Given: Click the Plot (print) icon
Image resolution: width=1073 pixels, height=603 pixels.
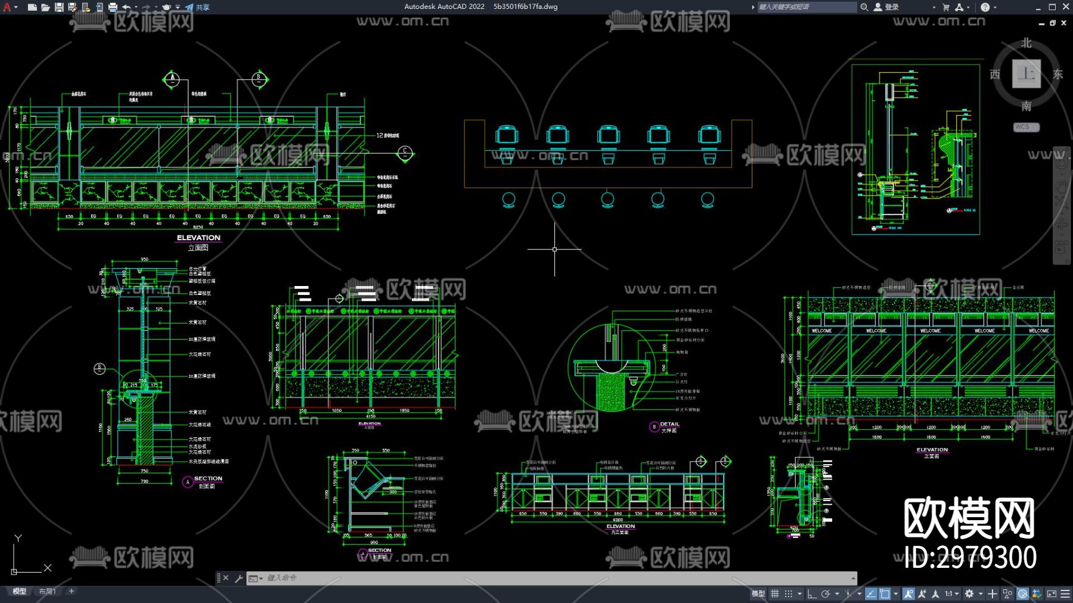Looking at the screenshot, I should pos(113,7).
